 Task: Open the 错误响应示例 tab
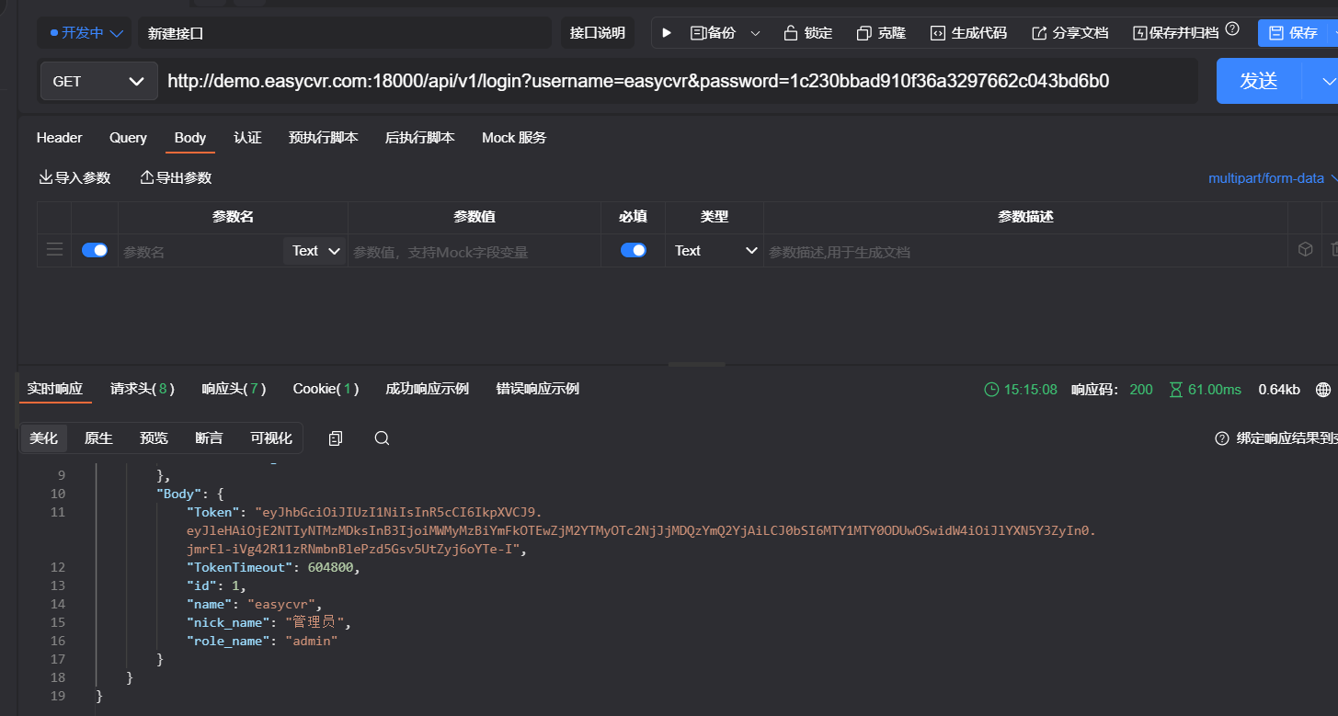coord(538,389)
